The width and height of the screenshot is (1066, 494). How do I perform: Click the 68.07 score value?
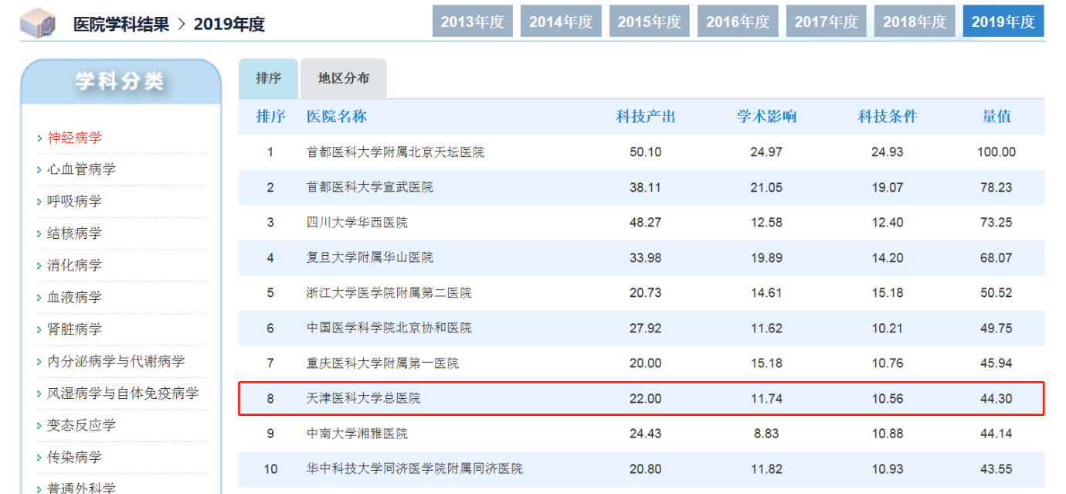pyautogui.click(x=996, y=257)
